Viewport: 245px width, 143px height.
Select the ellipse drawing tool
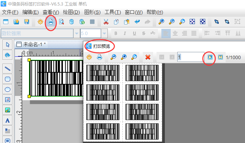tap(8, 89)
